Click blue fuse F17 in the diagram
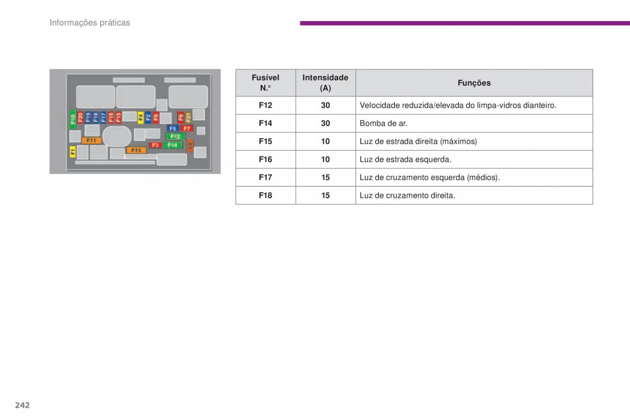The height and width of the screenshot is (420, 630). point(103,118)
